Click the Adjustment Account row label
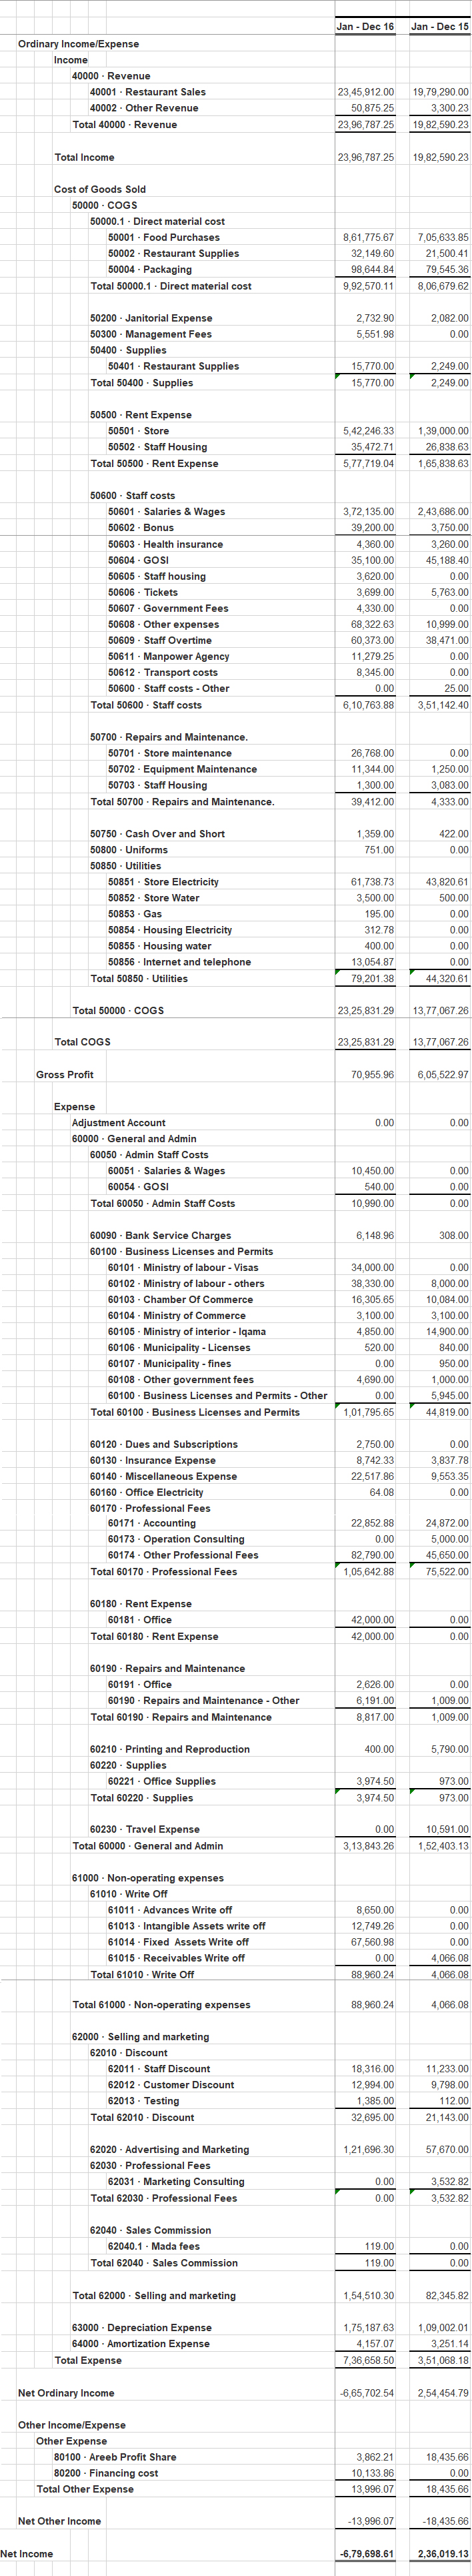The image size is (472, 2576). (x=119, y=1123)
